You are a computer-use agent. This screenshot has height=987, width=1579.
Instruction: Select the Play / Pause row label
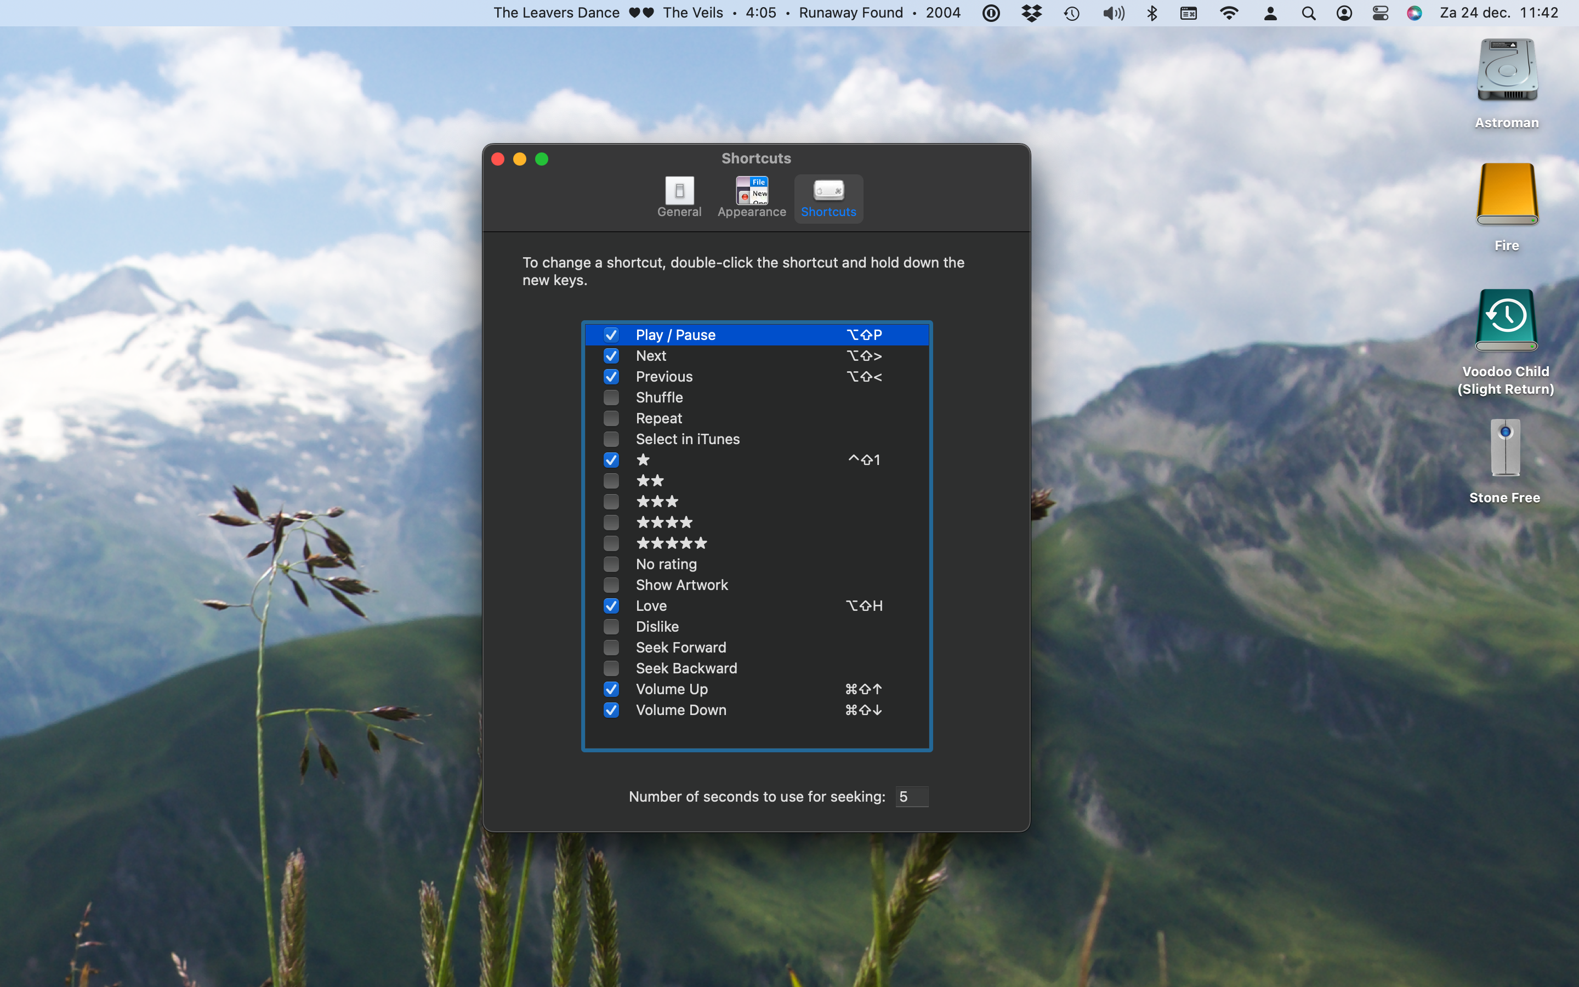coord(675,335)
